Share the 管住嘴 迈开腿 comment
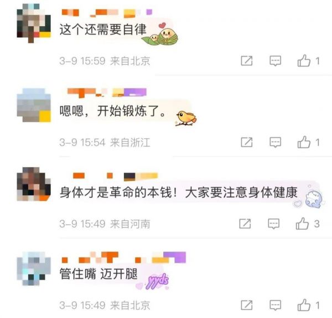 point(247,305)
